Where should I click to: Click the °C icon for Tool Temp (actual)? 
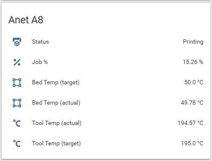17,123
